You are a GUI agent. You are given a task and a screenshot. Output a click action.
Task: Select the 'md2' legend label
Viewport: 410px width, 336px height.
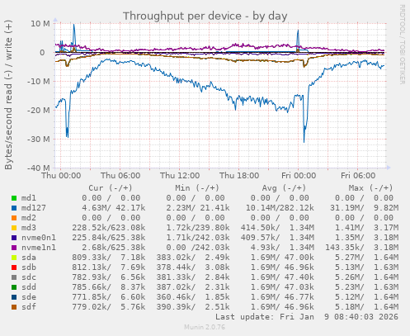click(29, 218)
